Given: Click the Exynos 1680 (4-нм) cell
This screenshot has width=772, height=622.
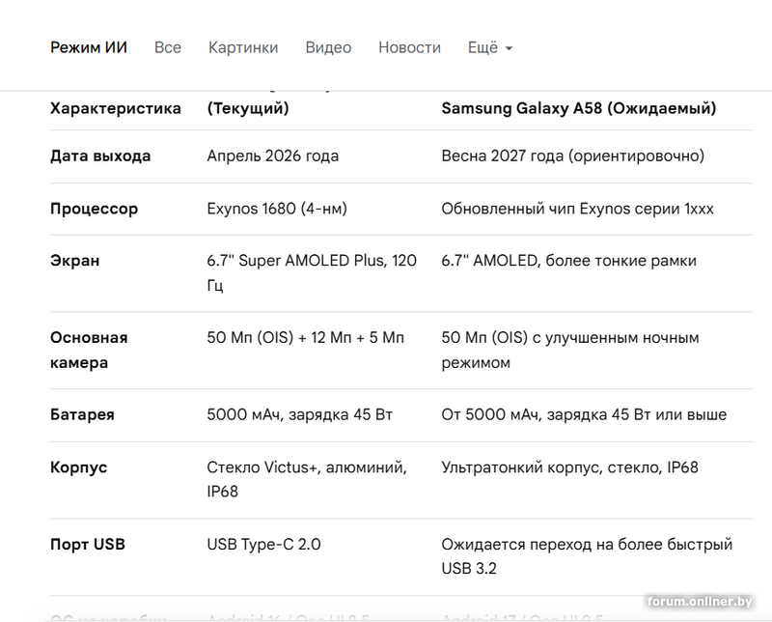Looking at the screenshot, I should coord(277,209).
